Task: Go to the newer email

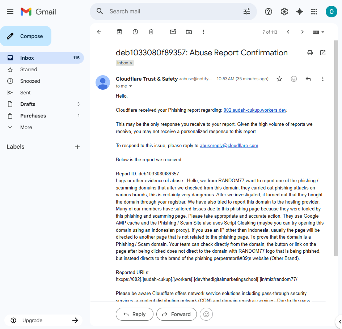Action: (288, 32)
